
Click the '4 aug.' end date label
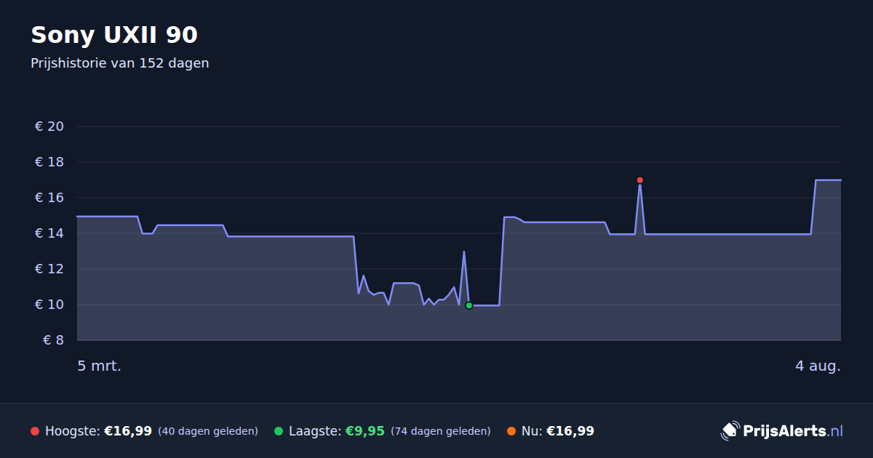click(x=818, y=366)
